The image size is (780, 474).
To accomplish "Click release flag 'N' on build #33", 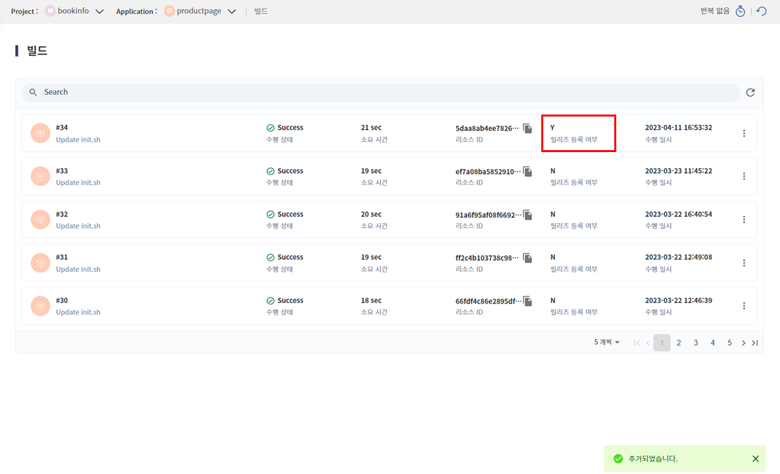I will (552, 171).
